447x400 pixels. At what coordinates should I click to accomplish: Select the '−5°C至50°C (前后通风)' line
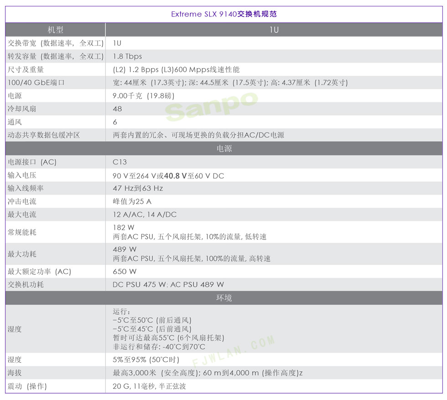[152, 320]
